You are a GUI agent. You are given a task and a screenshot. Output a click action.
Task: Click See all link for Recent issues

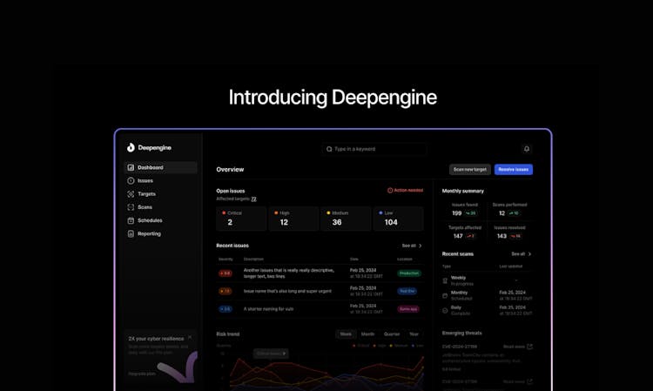click(409, 246)
